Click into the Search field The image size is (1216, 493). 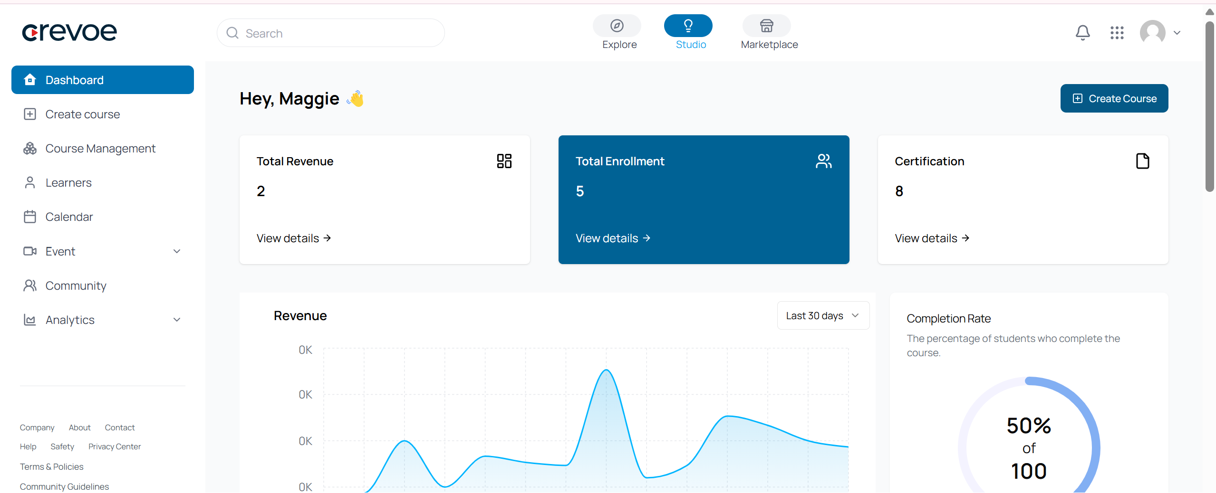[x=331, y=33]
